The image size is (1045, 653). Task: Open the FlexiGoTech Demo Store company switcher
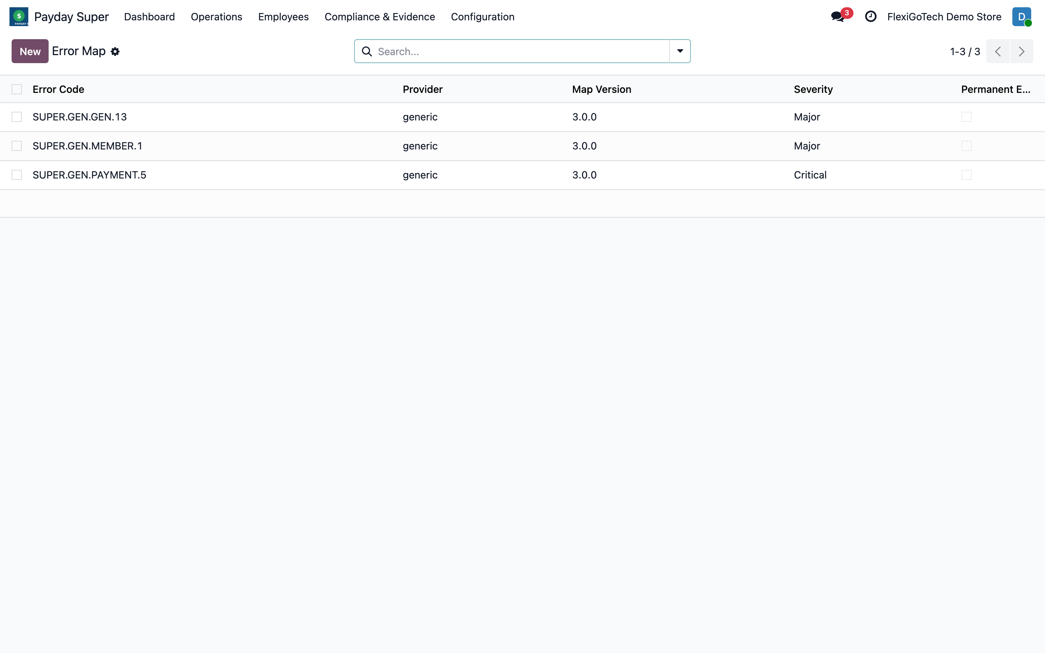coord(944,17)
